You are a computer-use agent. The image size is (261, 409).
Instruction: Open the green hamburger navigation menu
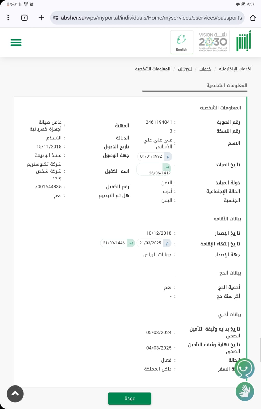coord(16,42)
